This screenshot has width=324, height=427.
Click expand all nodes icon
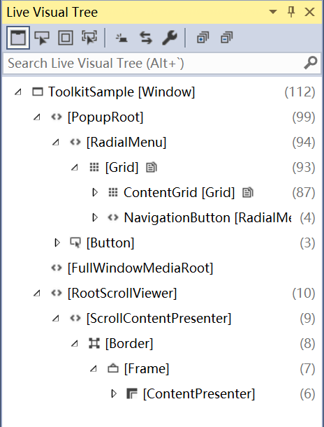tap(202, 38)
